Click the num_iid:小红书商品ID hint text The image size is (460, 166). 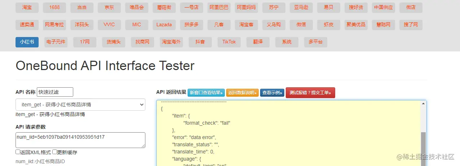pos(40,161)
